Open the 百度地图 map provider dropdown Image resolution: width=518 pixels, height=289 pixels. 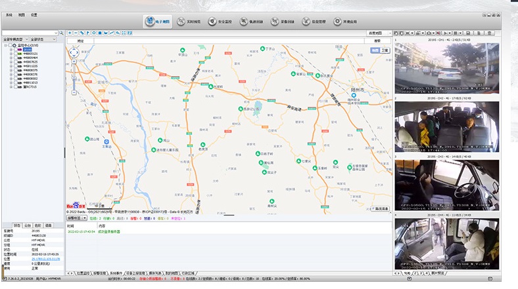point(379,33)
